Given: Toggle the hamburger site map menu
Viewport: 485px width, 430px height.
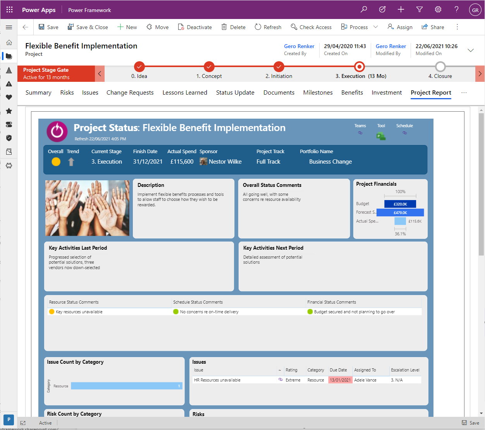Looking at the screenshot, I should click(9, 27).
